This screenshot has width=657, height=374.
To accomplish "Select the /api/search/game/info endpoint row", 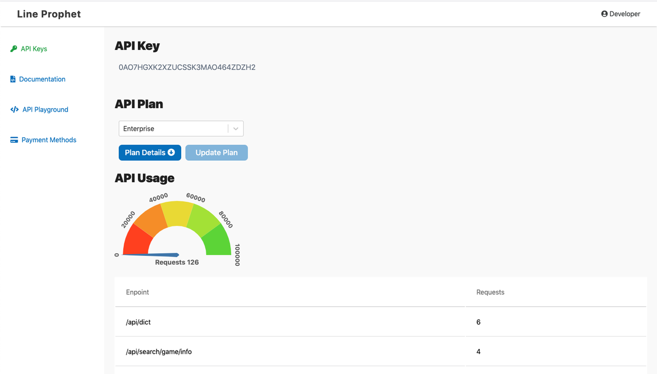I will click(x=381, y=352).
